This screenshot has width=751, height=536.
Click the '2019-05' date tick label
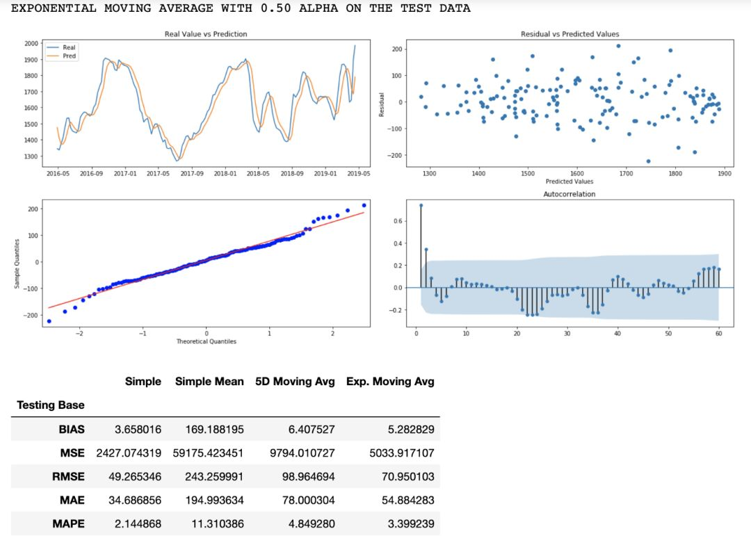coord(359,173)
